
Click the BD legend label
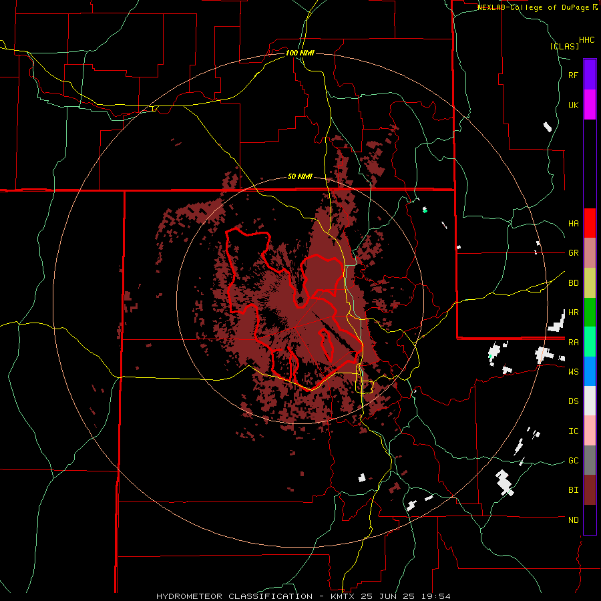[573, 283]
